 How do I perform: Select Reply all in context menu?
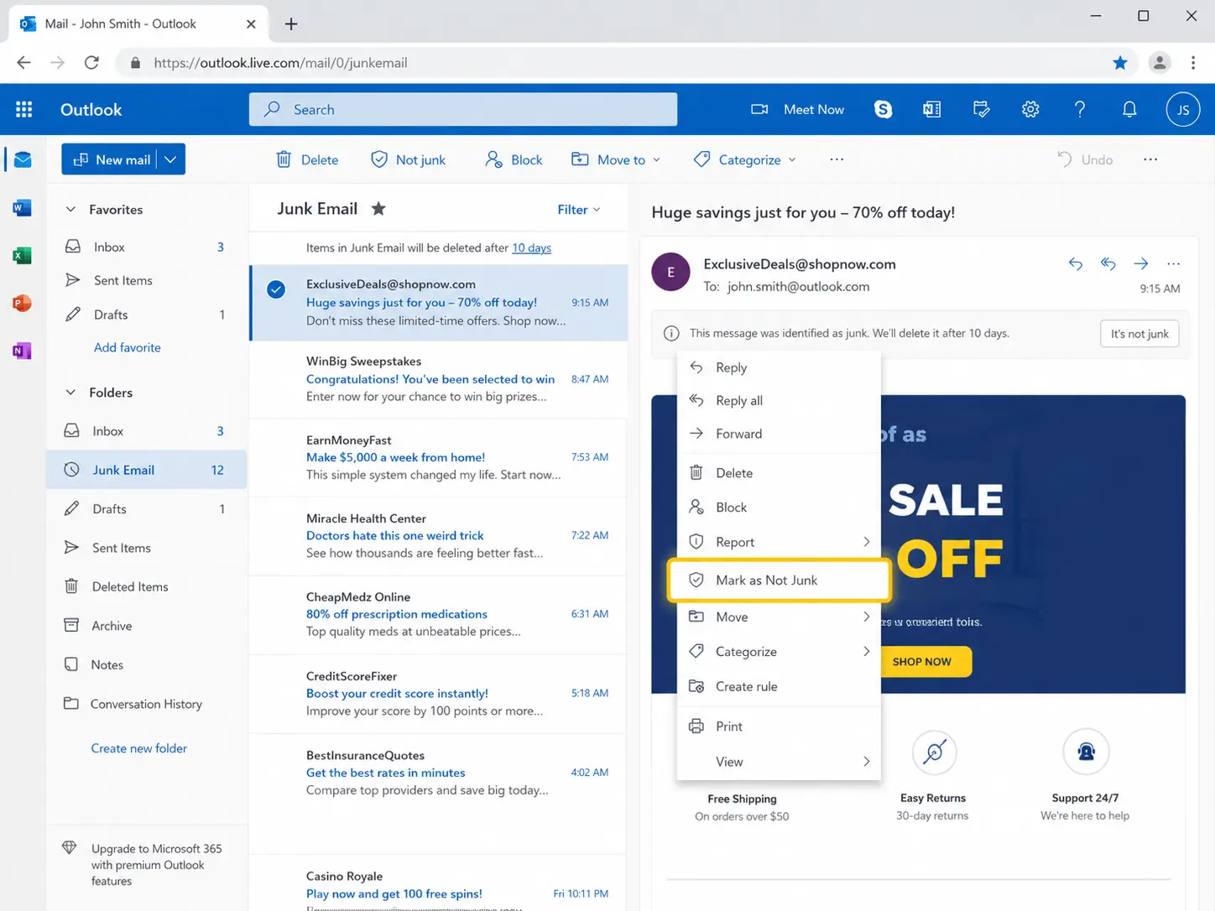[779, 400]
